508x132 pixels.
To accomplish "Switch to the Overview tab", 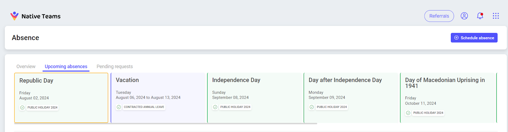I will pos(26,66).
